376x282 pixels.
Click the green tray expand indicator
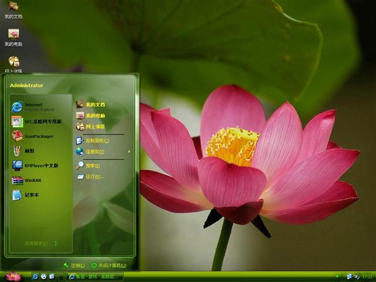click(337, 277)
